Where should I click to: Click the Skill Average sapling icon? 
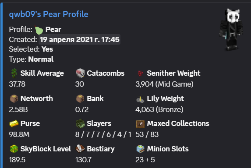point(14,73)
